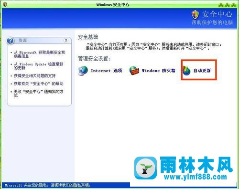Open 从 Windows Update 检查最新的更新 link
Viewport: 239px width, 189px height.
coord(38,66)
